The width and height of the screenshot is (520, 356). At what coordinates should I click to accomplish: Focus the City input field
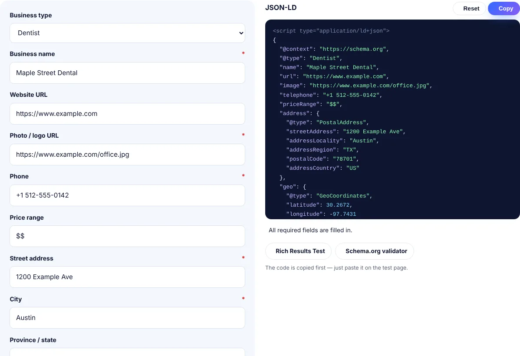pyautogui.click(x=127, y=318)
